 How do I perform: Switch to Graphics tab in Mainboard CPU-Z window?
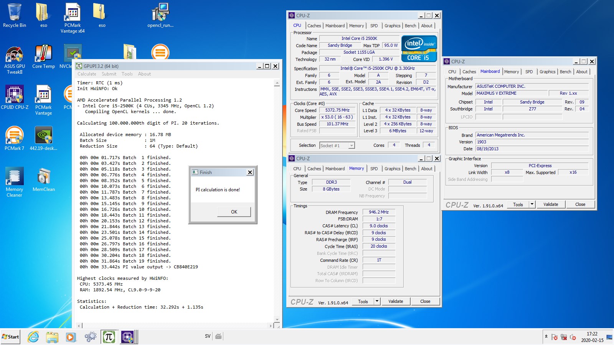coord(547,72)
